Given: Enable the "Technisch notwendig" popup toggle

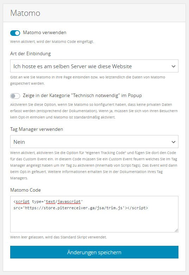Looking at the screenshot, I should [x=15, y=96].
